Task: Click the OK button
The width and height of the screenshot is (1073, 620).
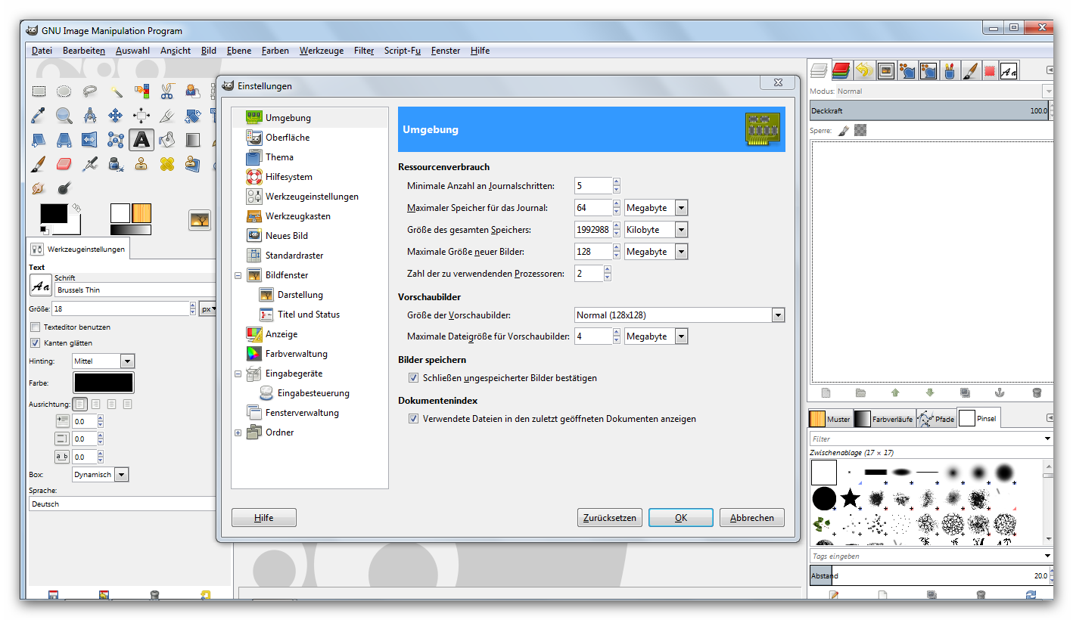Action: (x=681, y=518)
